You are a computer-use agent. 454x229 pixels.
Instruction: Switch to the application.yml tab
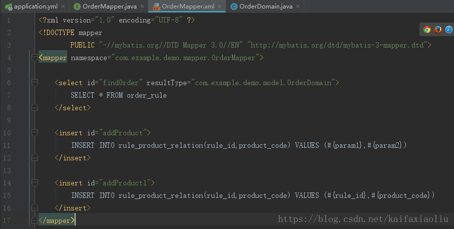35,6
